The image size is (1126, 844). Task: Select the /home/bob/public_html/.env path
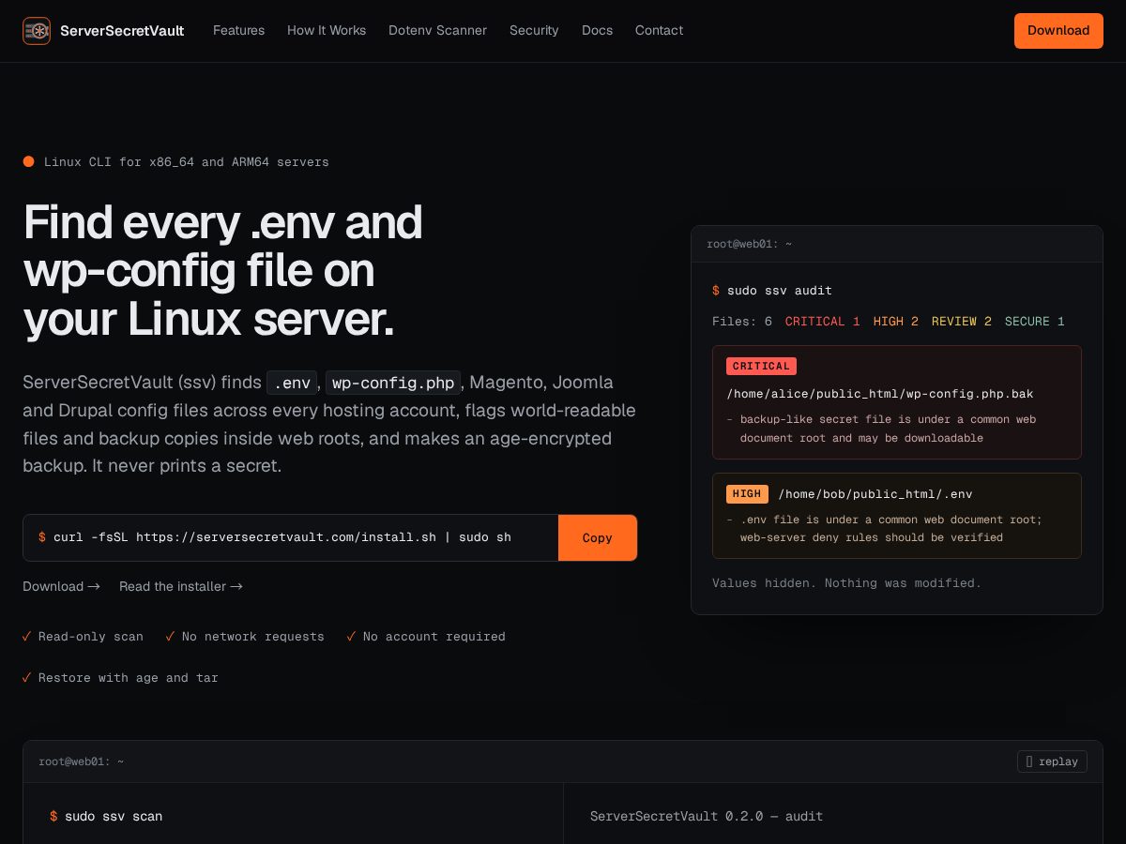click(x=875, y=494)
